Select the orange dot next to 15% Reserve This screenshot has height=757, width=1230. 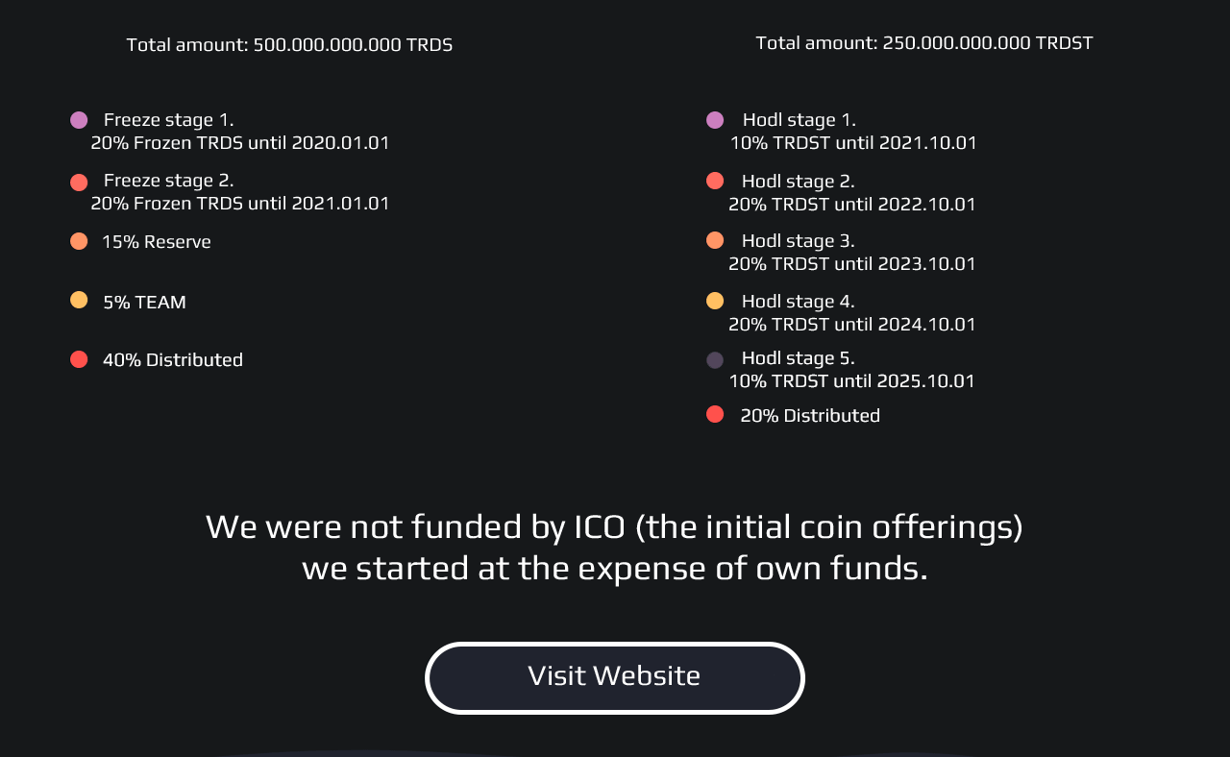79,241
